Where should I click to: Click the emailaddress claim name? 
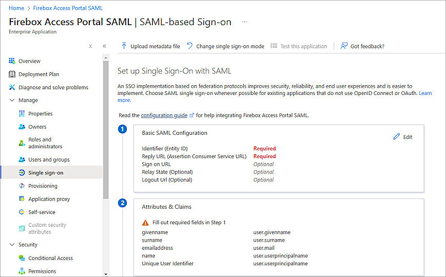coord(157,248)
